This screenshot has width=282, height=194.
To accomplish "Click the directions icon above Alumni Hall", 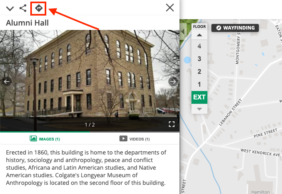I will 39,8.
